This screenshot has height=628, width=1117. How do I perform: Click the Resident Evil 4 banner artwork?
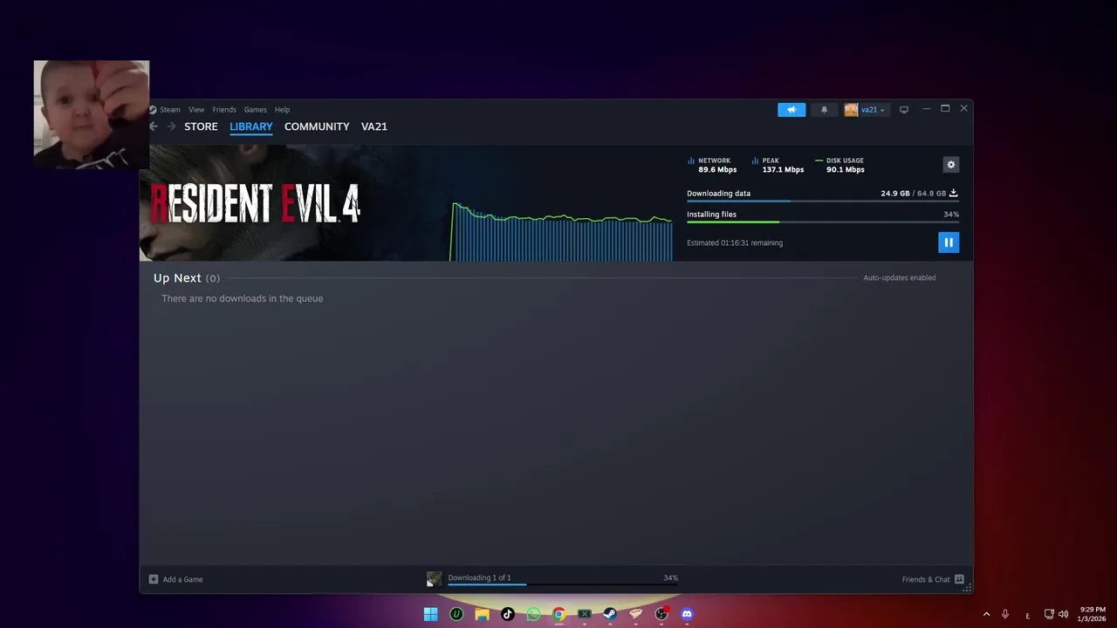coord(294,203)
